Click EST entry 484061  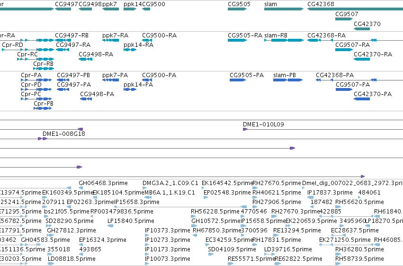coord(369,193)
